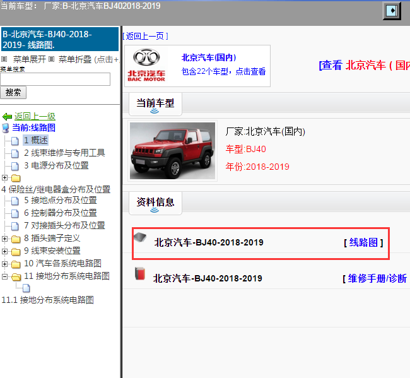Click the page icon for 2 线束维修与专用工具
Image resolution: width=410 pixels, height=378 pixels.
click(x=15, y=153)
